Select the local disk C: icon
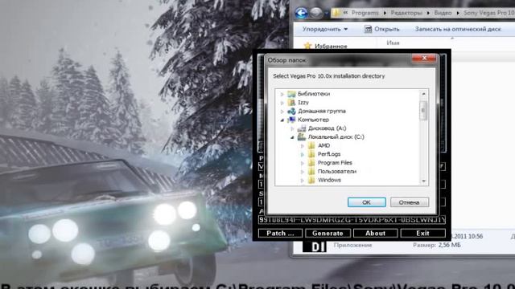 coord(302,137)
